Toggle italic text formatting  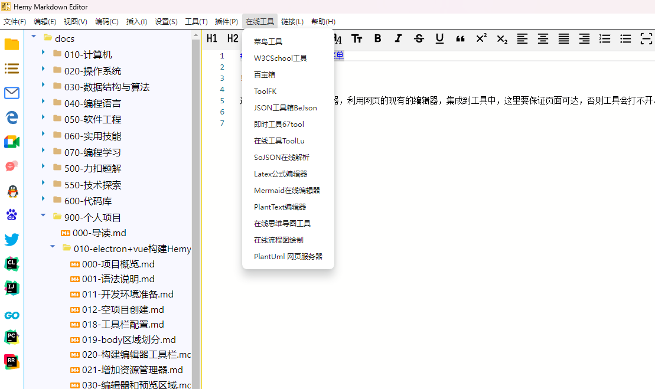[398, 39]
